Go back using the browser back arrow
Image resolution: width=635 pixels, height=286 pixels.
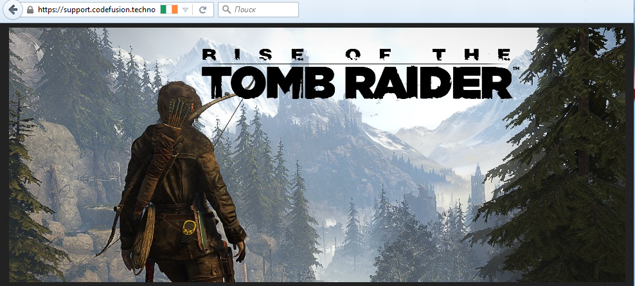tap(13, 10)
